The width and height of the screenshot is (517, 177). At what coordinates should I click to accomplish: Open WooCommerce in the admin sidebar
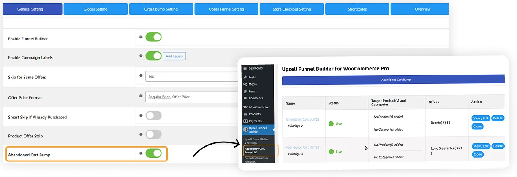258,107
